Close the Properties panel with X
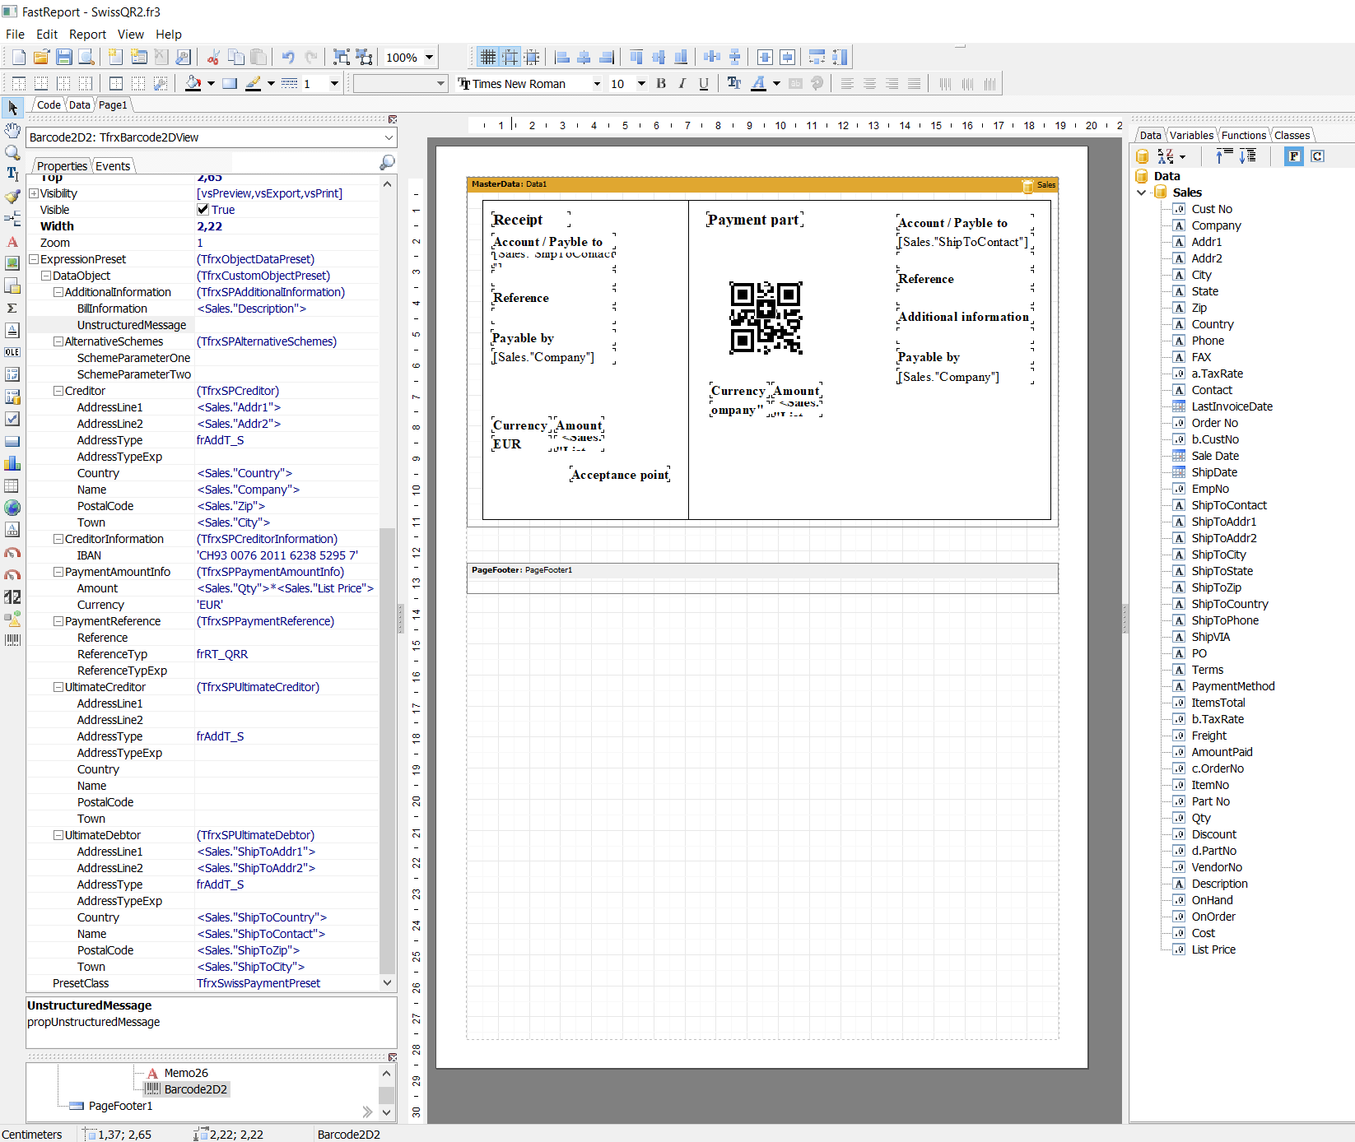Screen dimensions: 1355x1142 pos(393,119)
